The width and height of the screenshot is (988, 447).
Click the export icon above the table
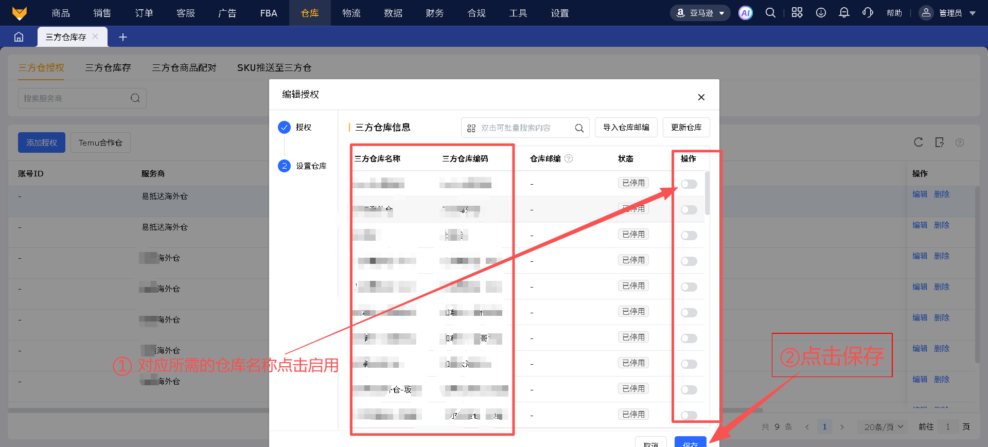tap(939, 142)
